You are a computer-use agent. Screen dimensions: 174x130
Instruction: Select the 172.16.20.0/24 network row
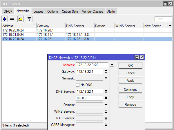(87, 30)
